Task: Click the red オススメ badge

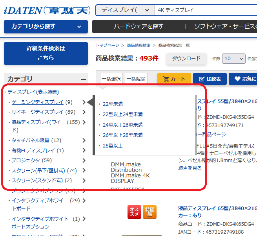Action: coord(135,212)
